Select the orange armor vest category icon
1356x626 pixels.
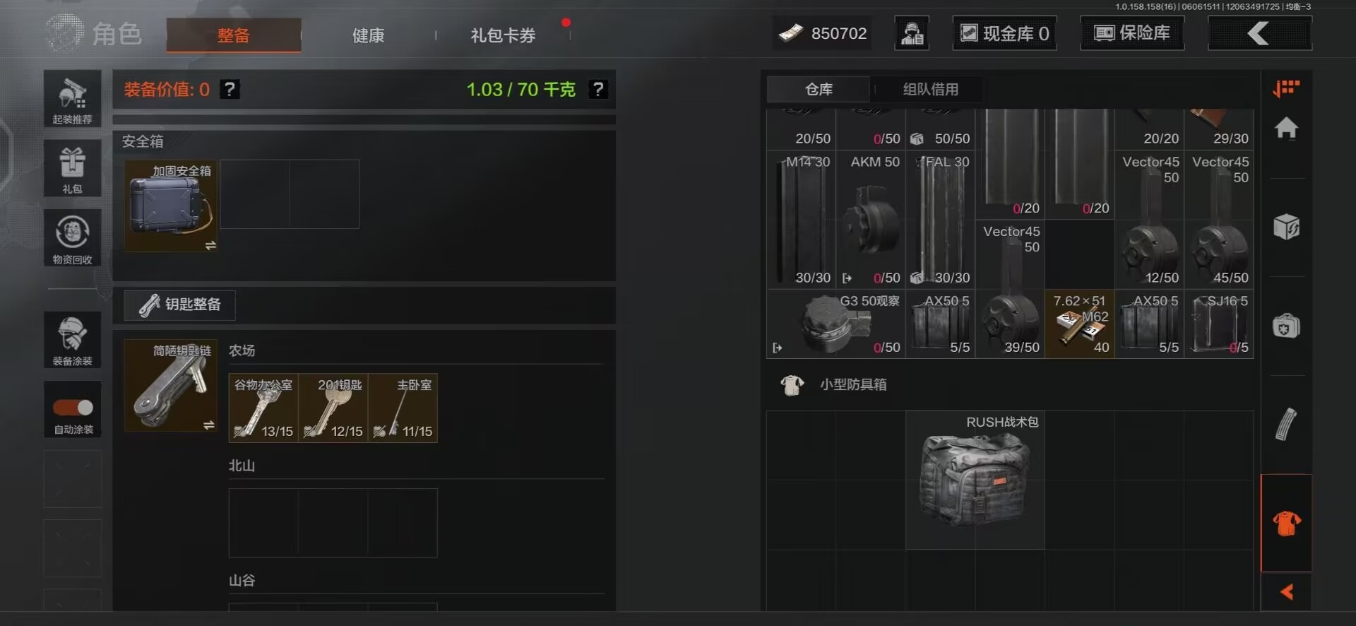(x=1286, y=523)
